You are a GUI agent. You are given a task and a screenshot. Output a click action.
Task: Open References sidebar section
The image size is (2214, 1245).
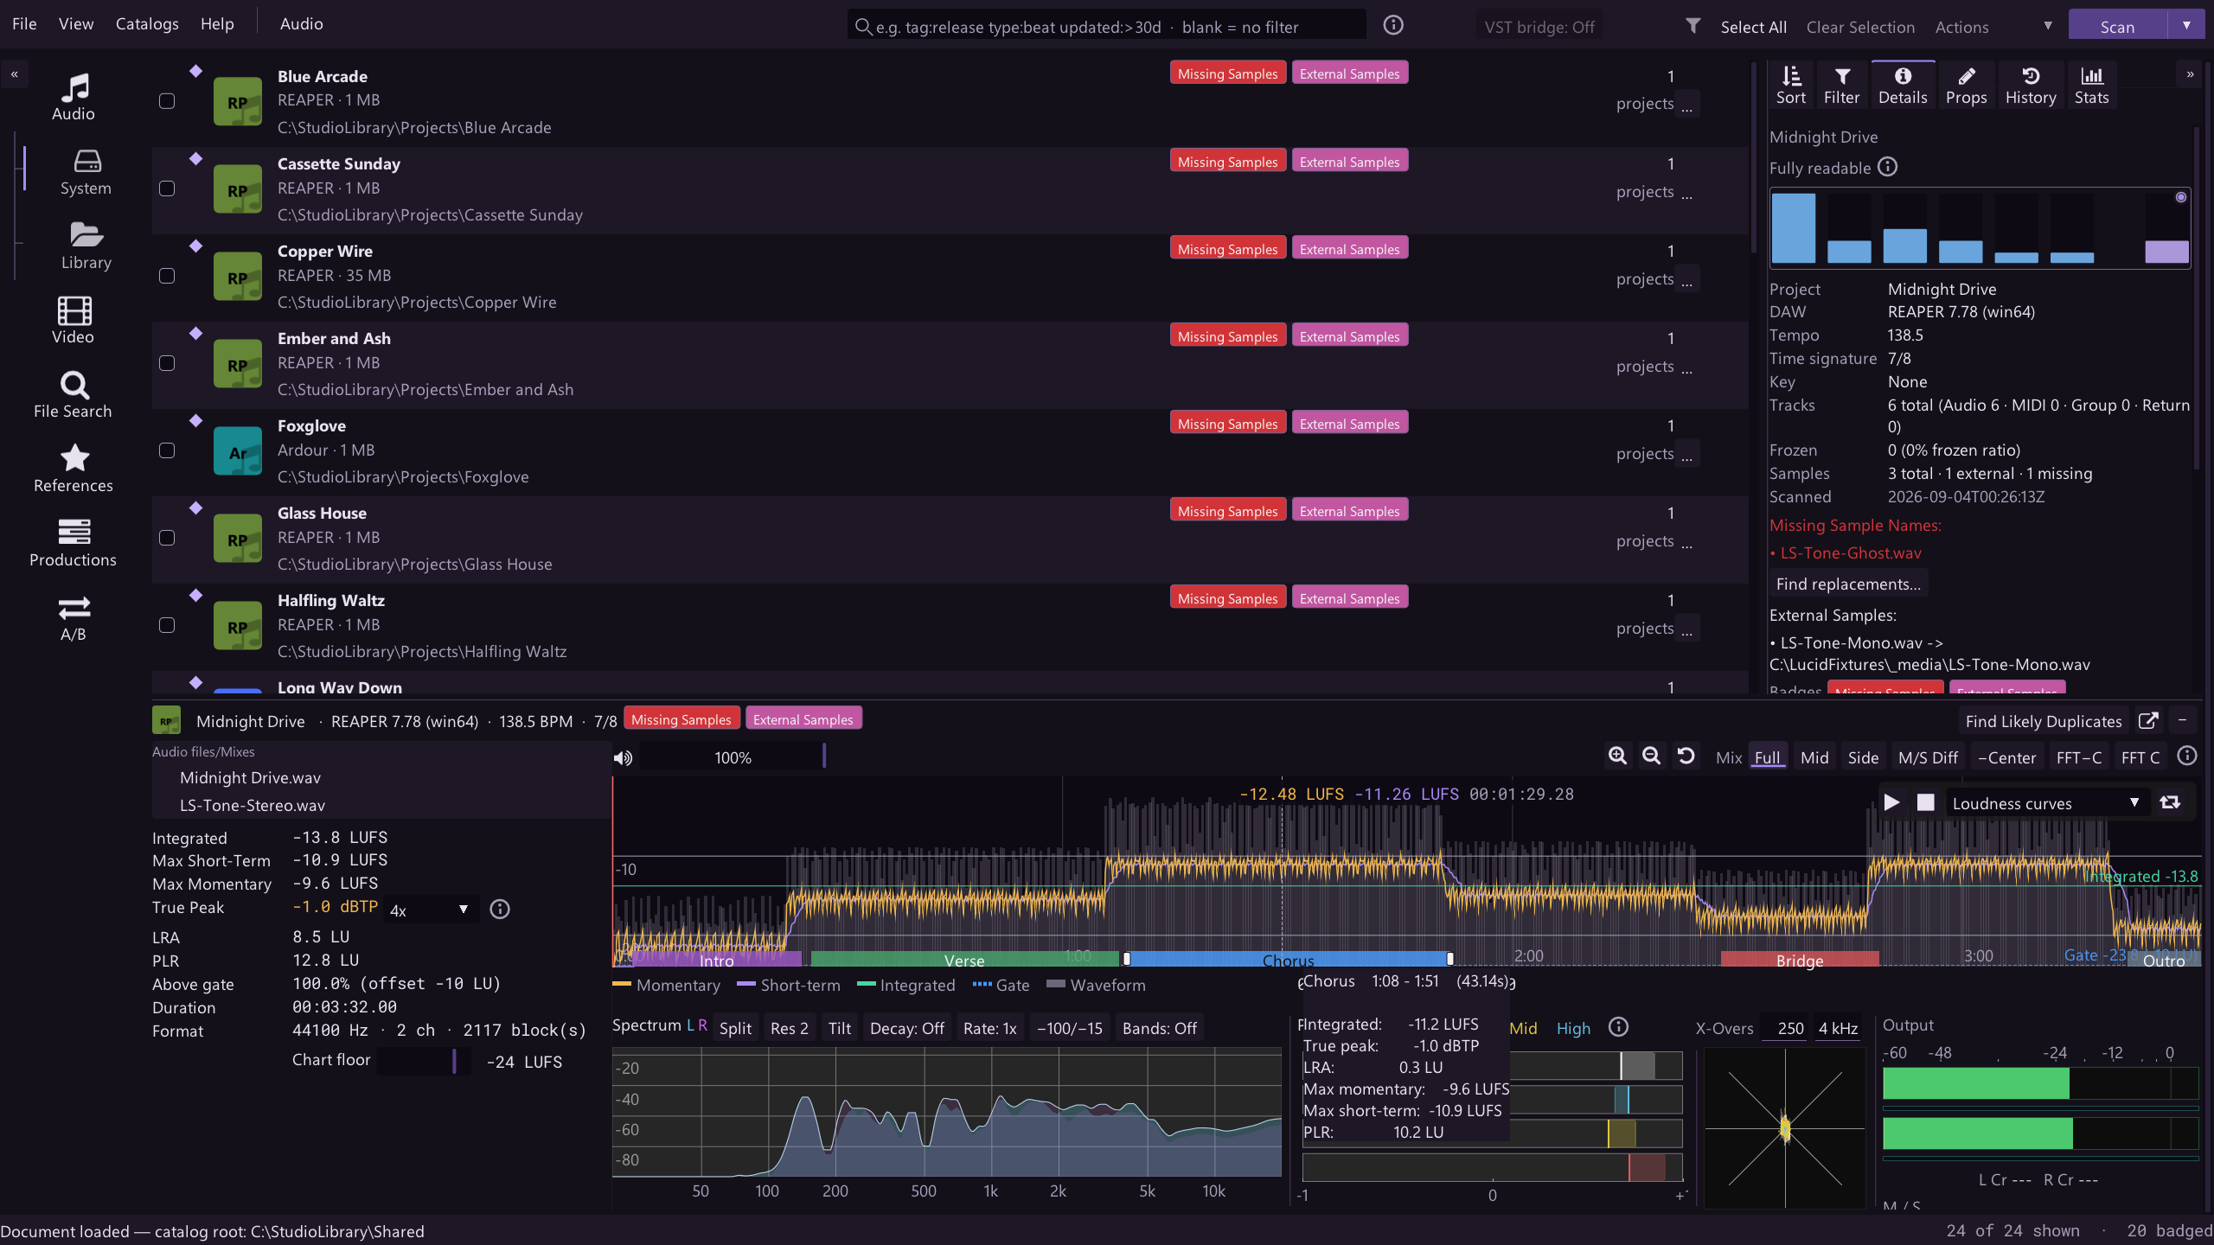[x=74, y=469]
